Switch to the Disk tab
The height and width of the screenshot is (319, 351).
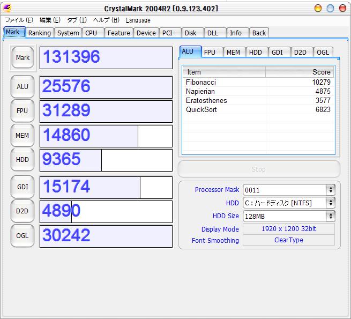pyautogui.click(x=192, y=33)
